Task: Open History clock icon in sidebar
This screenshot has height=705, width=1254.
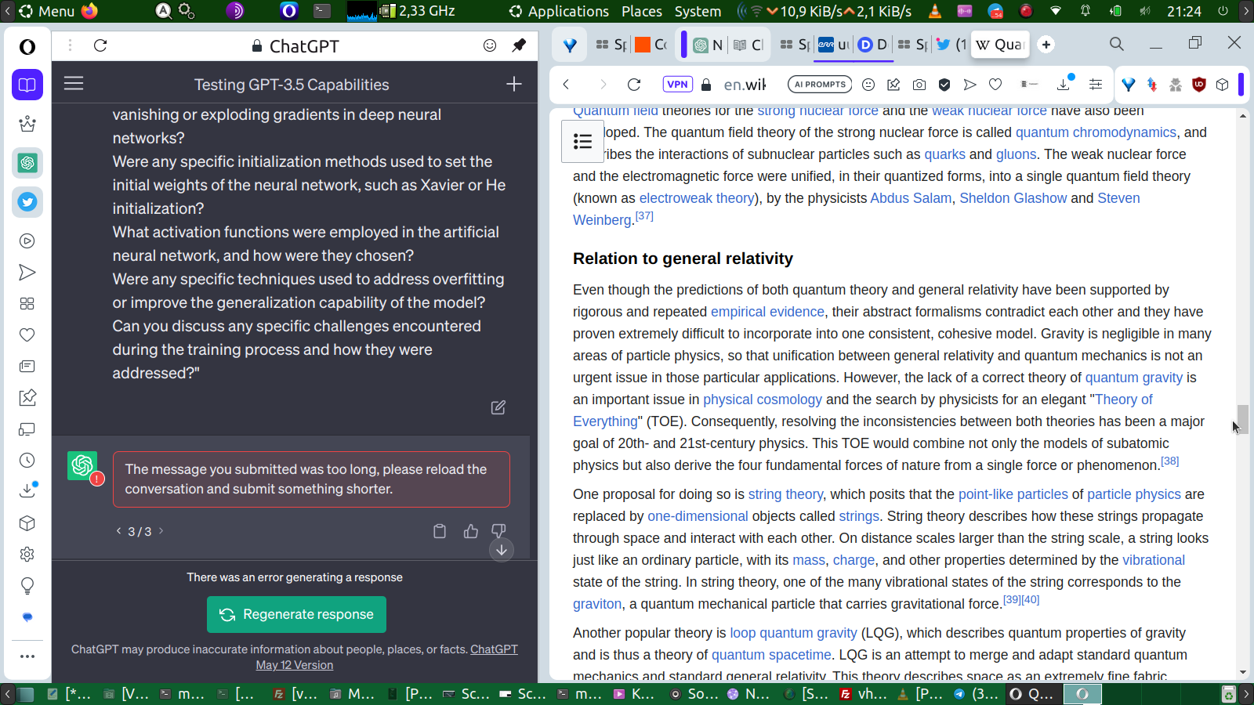Action: [x=27, y=461]
